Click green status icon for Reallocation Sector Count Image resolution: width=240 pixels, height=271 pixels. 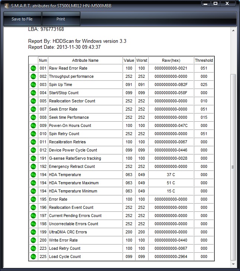[x=33, y=101]
